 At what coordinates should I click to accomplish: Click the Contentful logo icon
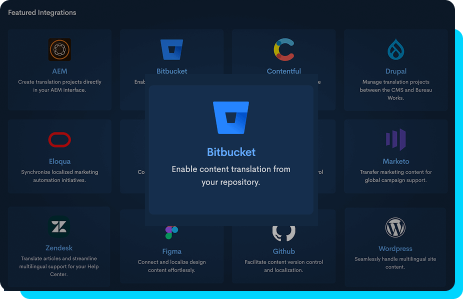[284, 49]
